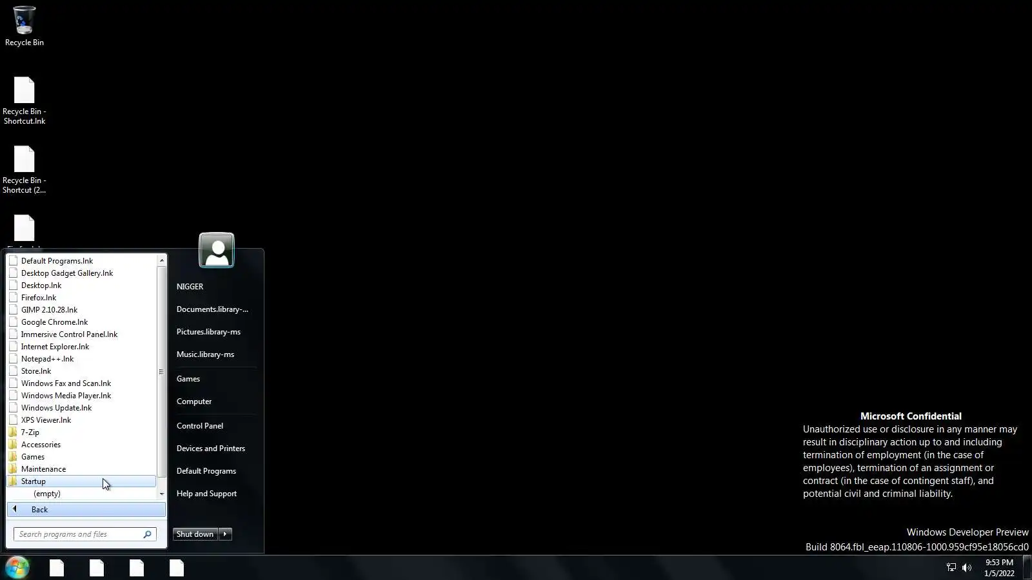Click the Windows Start orb
The image size is (1032, 580).
click(17, 568)
